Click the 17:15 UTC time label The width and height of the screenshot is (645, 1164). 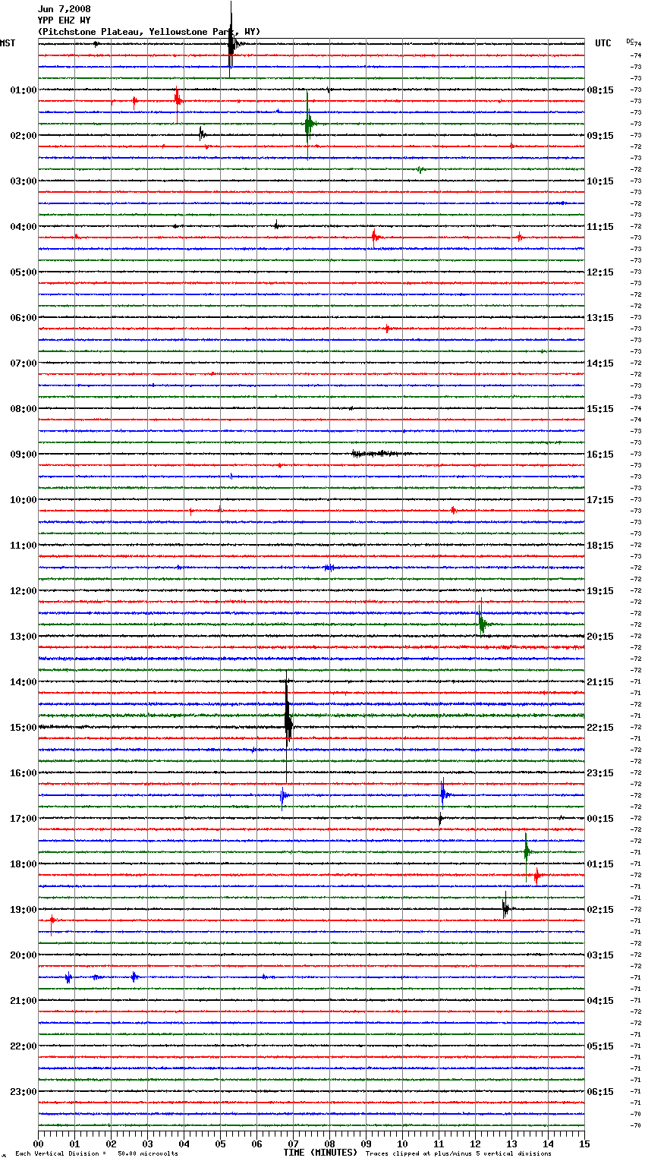pos(600,500)
